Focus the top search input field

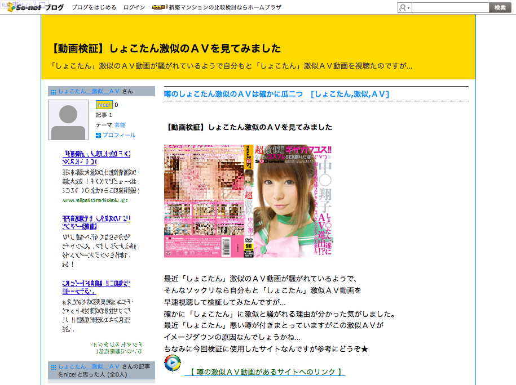tap(450, 7)
